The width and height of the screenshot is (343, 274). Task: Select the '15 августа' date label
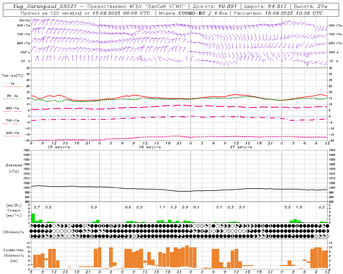(59, 147)
